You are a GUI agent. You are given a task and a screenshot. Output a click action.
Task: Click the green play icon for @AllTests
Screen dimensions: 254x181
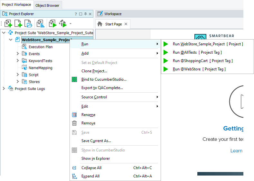(x=166, y=52)
